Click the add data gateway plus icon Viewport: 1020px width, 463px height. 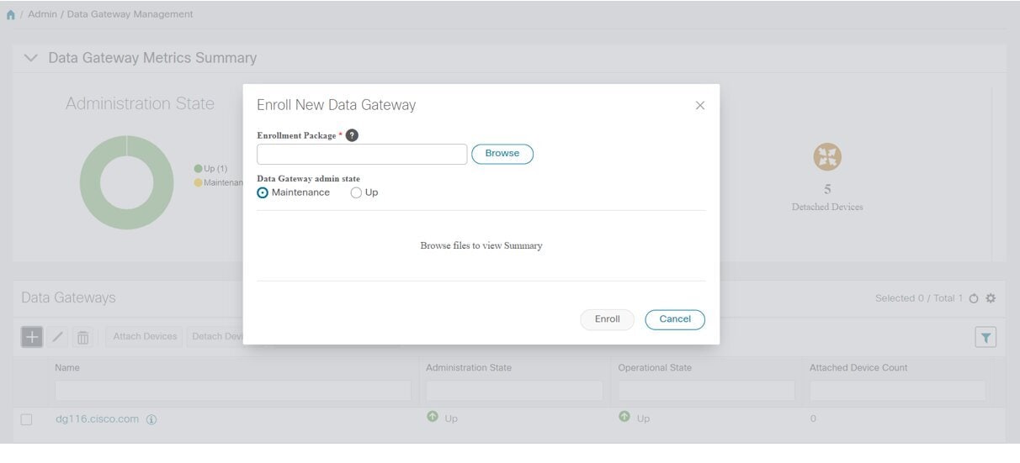pyautogui.click(x=31, y=337)
